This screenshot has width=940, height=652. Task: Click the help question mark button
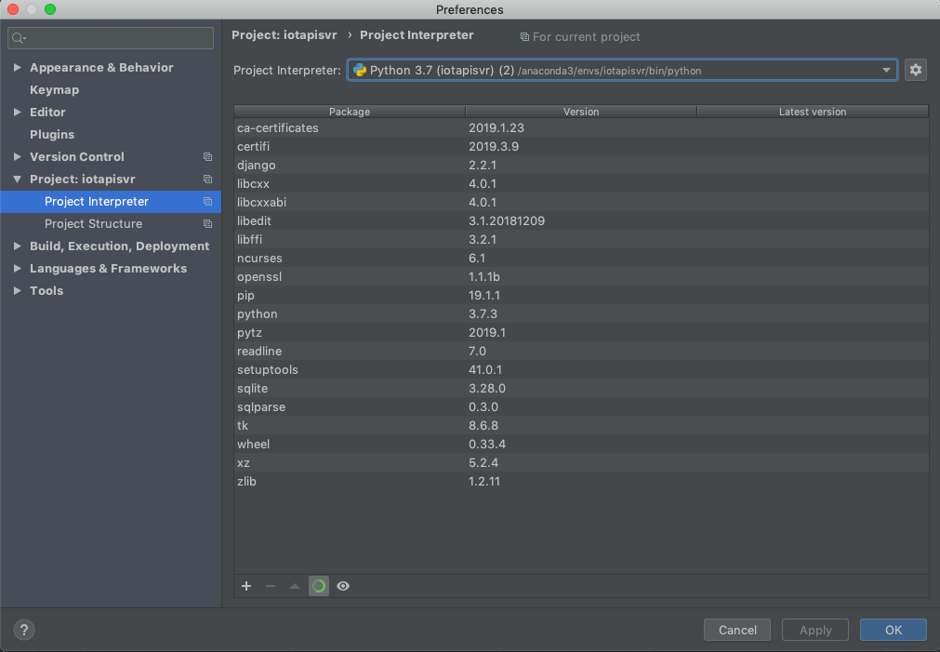click(x=24, y=630)
